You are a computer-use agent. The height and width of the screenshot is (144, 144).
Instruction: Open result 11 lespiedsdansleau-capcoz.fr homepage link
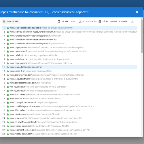[x=26, y=67]
